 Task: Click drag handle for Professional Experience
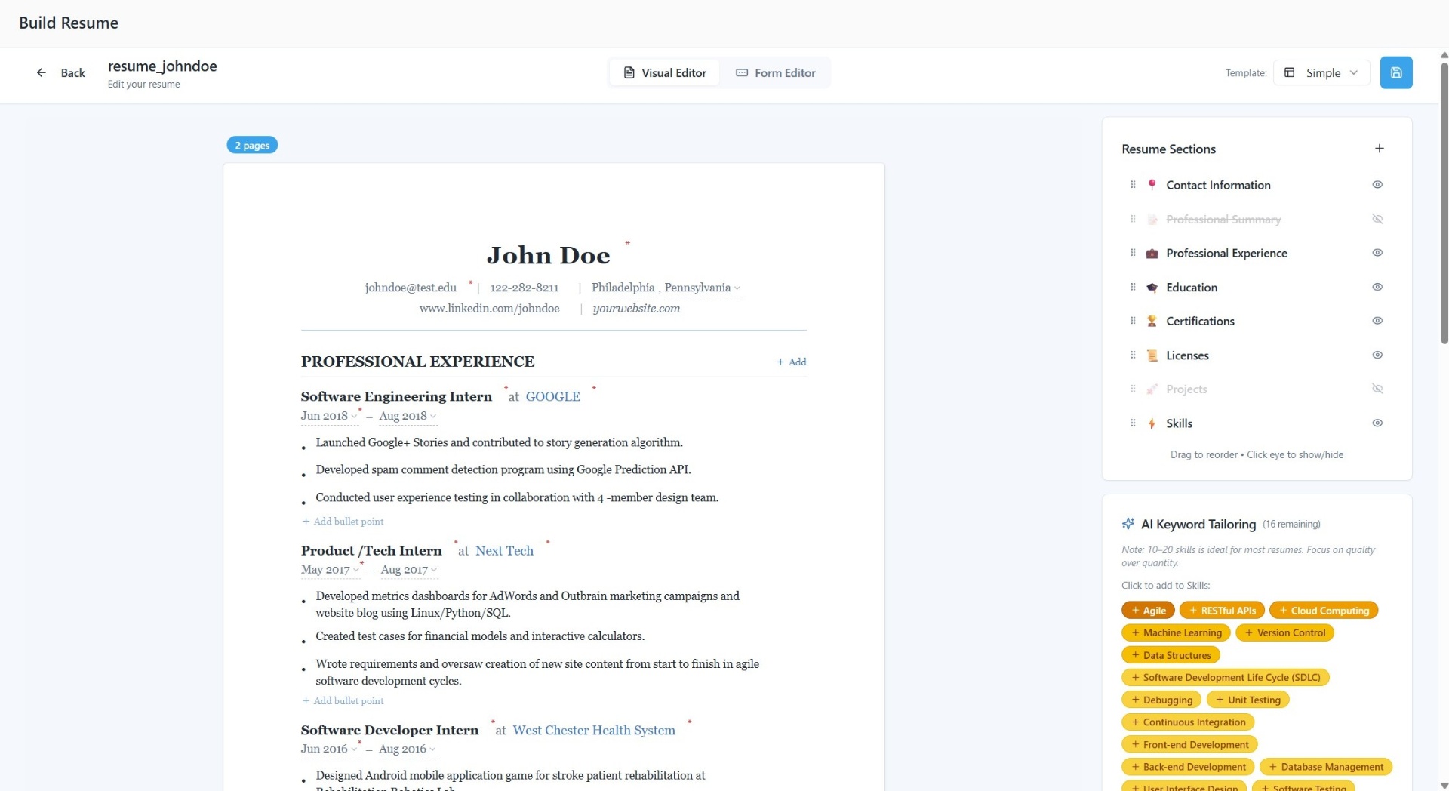1132,253
